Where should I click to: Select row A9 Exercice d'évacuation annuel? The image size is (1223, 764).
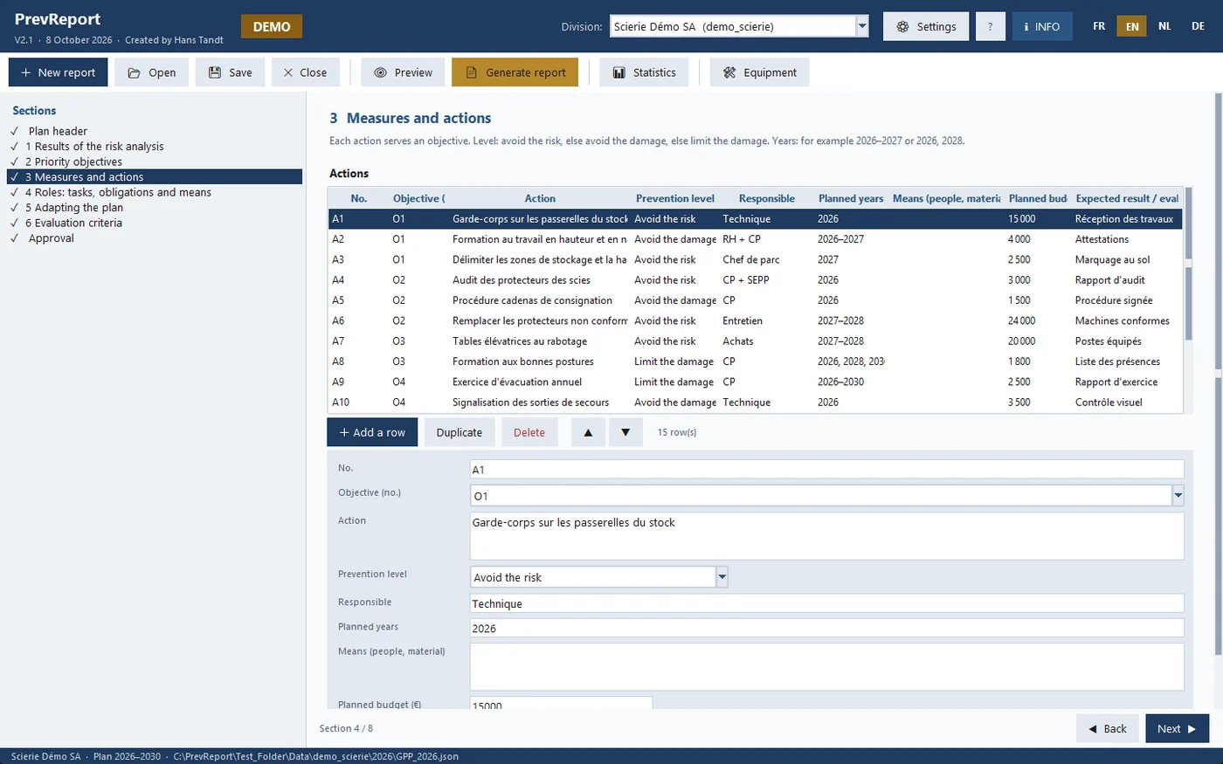pyautogui.click(x=756, y=382)
